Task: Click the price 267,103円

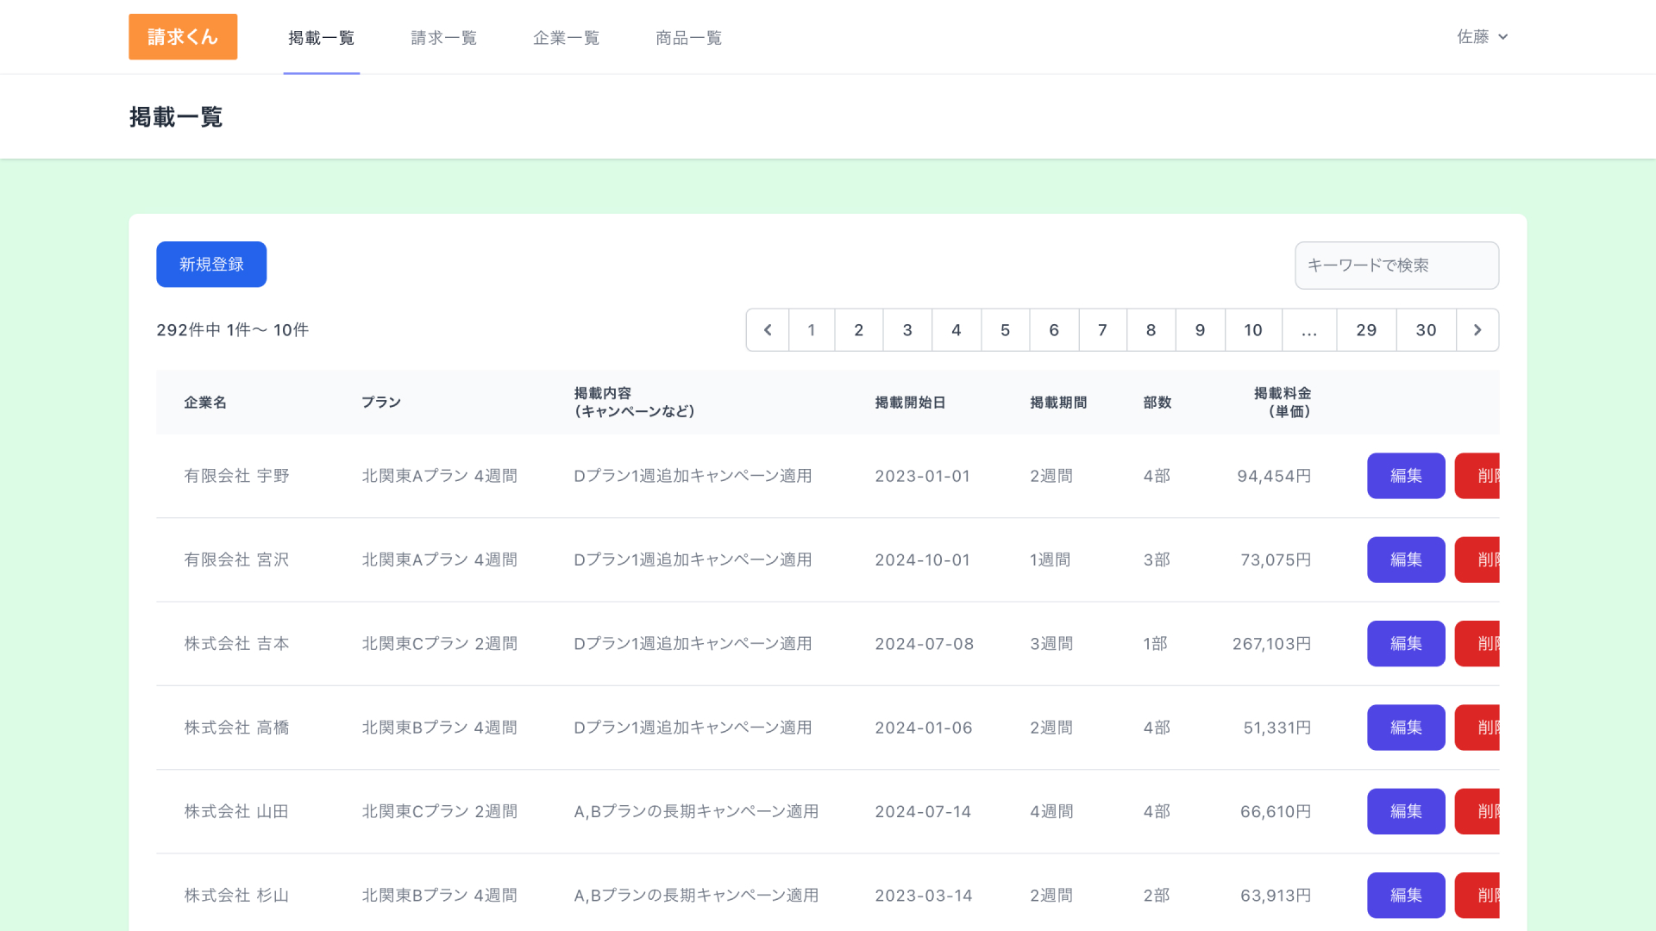Action: [x=1271, y=644]
